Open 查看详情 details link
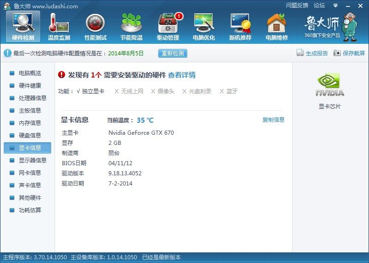The height and width of the screenshot is (263, 369). (x=182, y=75)
